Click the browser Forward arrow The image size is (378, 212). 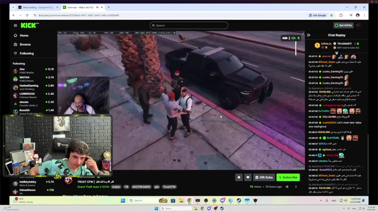point(20,15)
